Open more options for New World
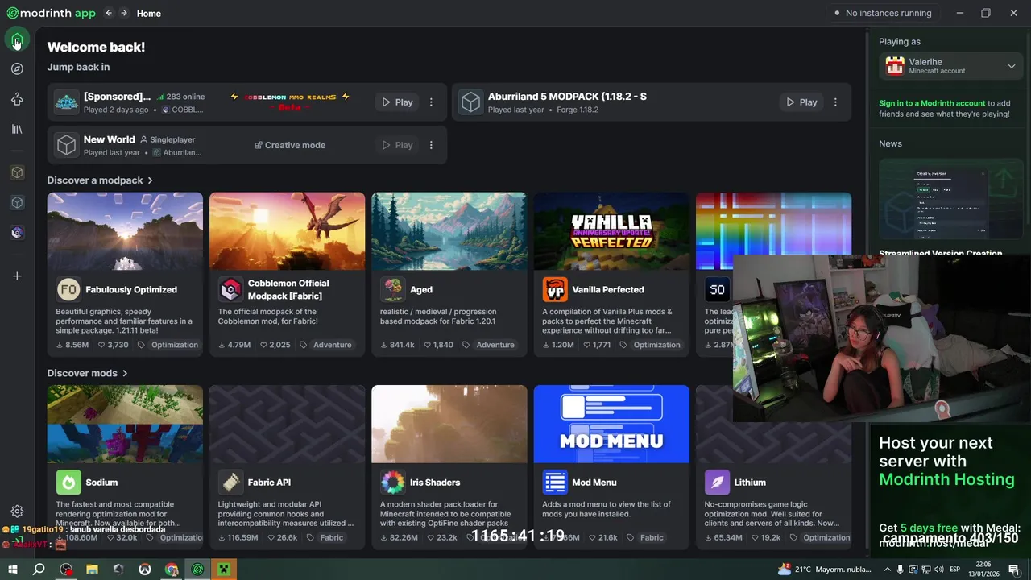Viewport: 1031px width, 580px height. tap(431, 145)
